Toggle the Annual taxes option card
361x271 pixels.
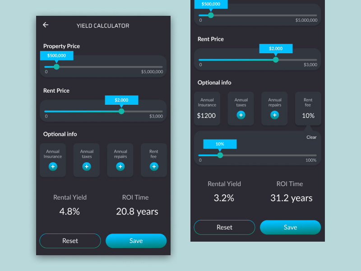241,108
